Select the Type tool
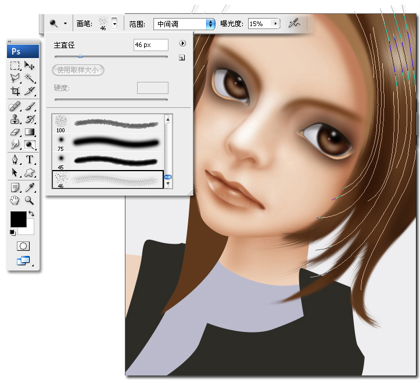 (x=30, y=160)
